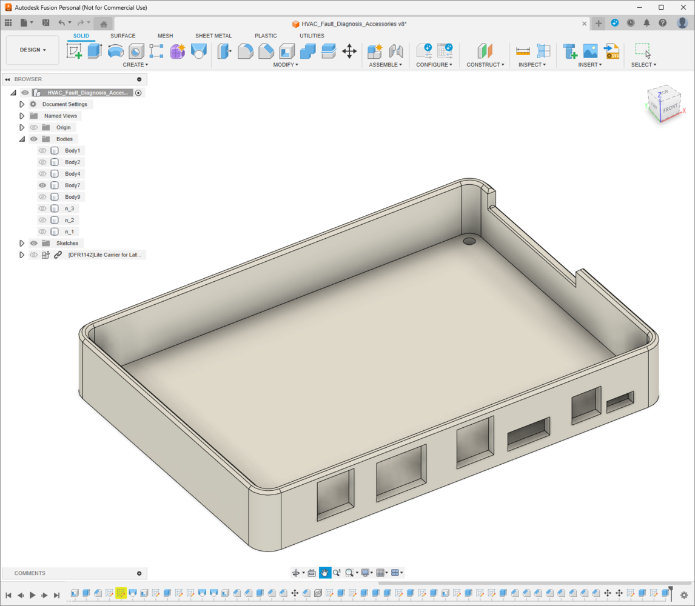Select the Chamfer tool
695x606 pixels.
coord(266,51)
